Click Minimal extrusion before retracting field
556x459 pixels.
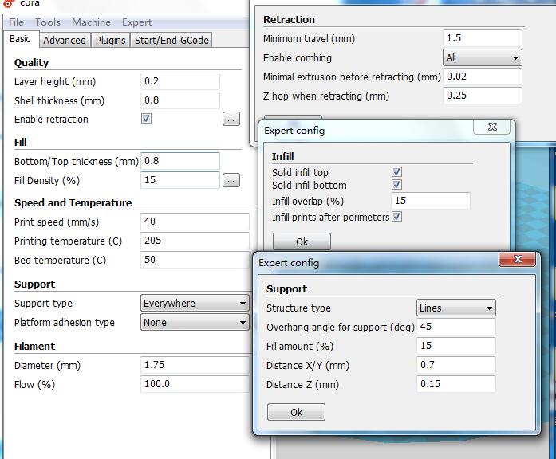[x=483, y=76]
